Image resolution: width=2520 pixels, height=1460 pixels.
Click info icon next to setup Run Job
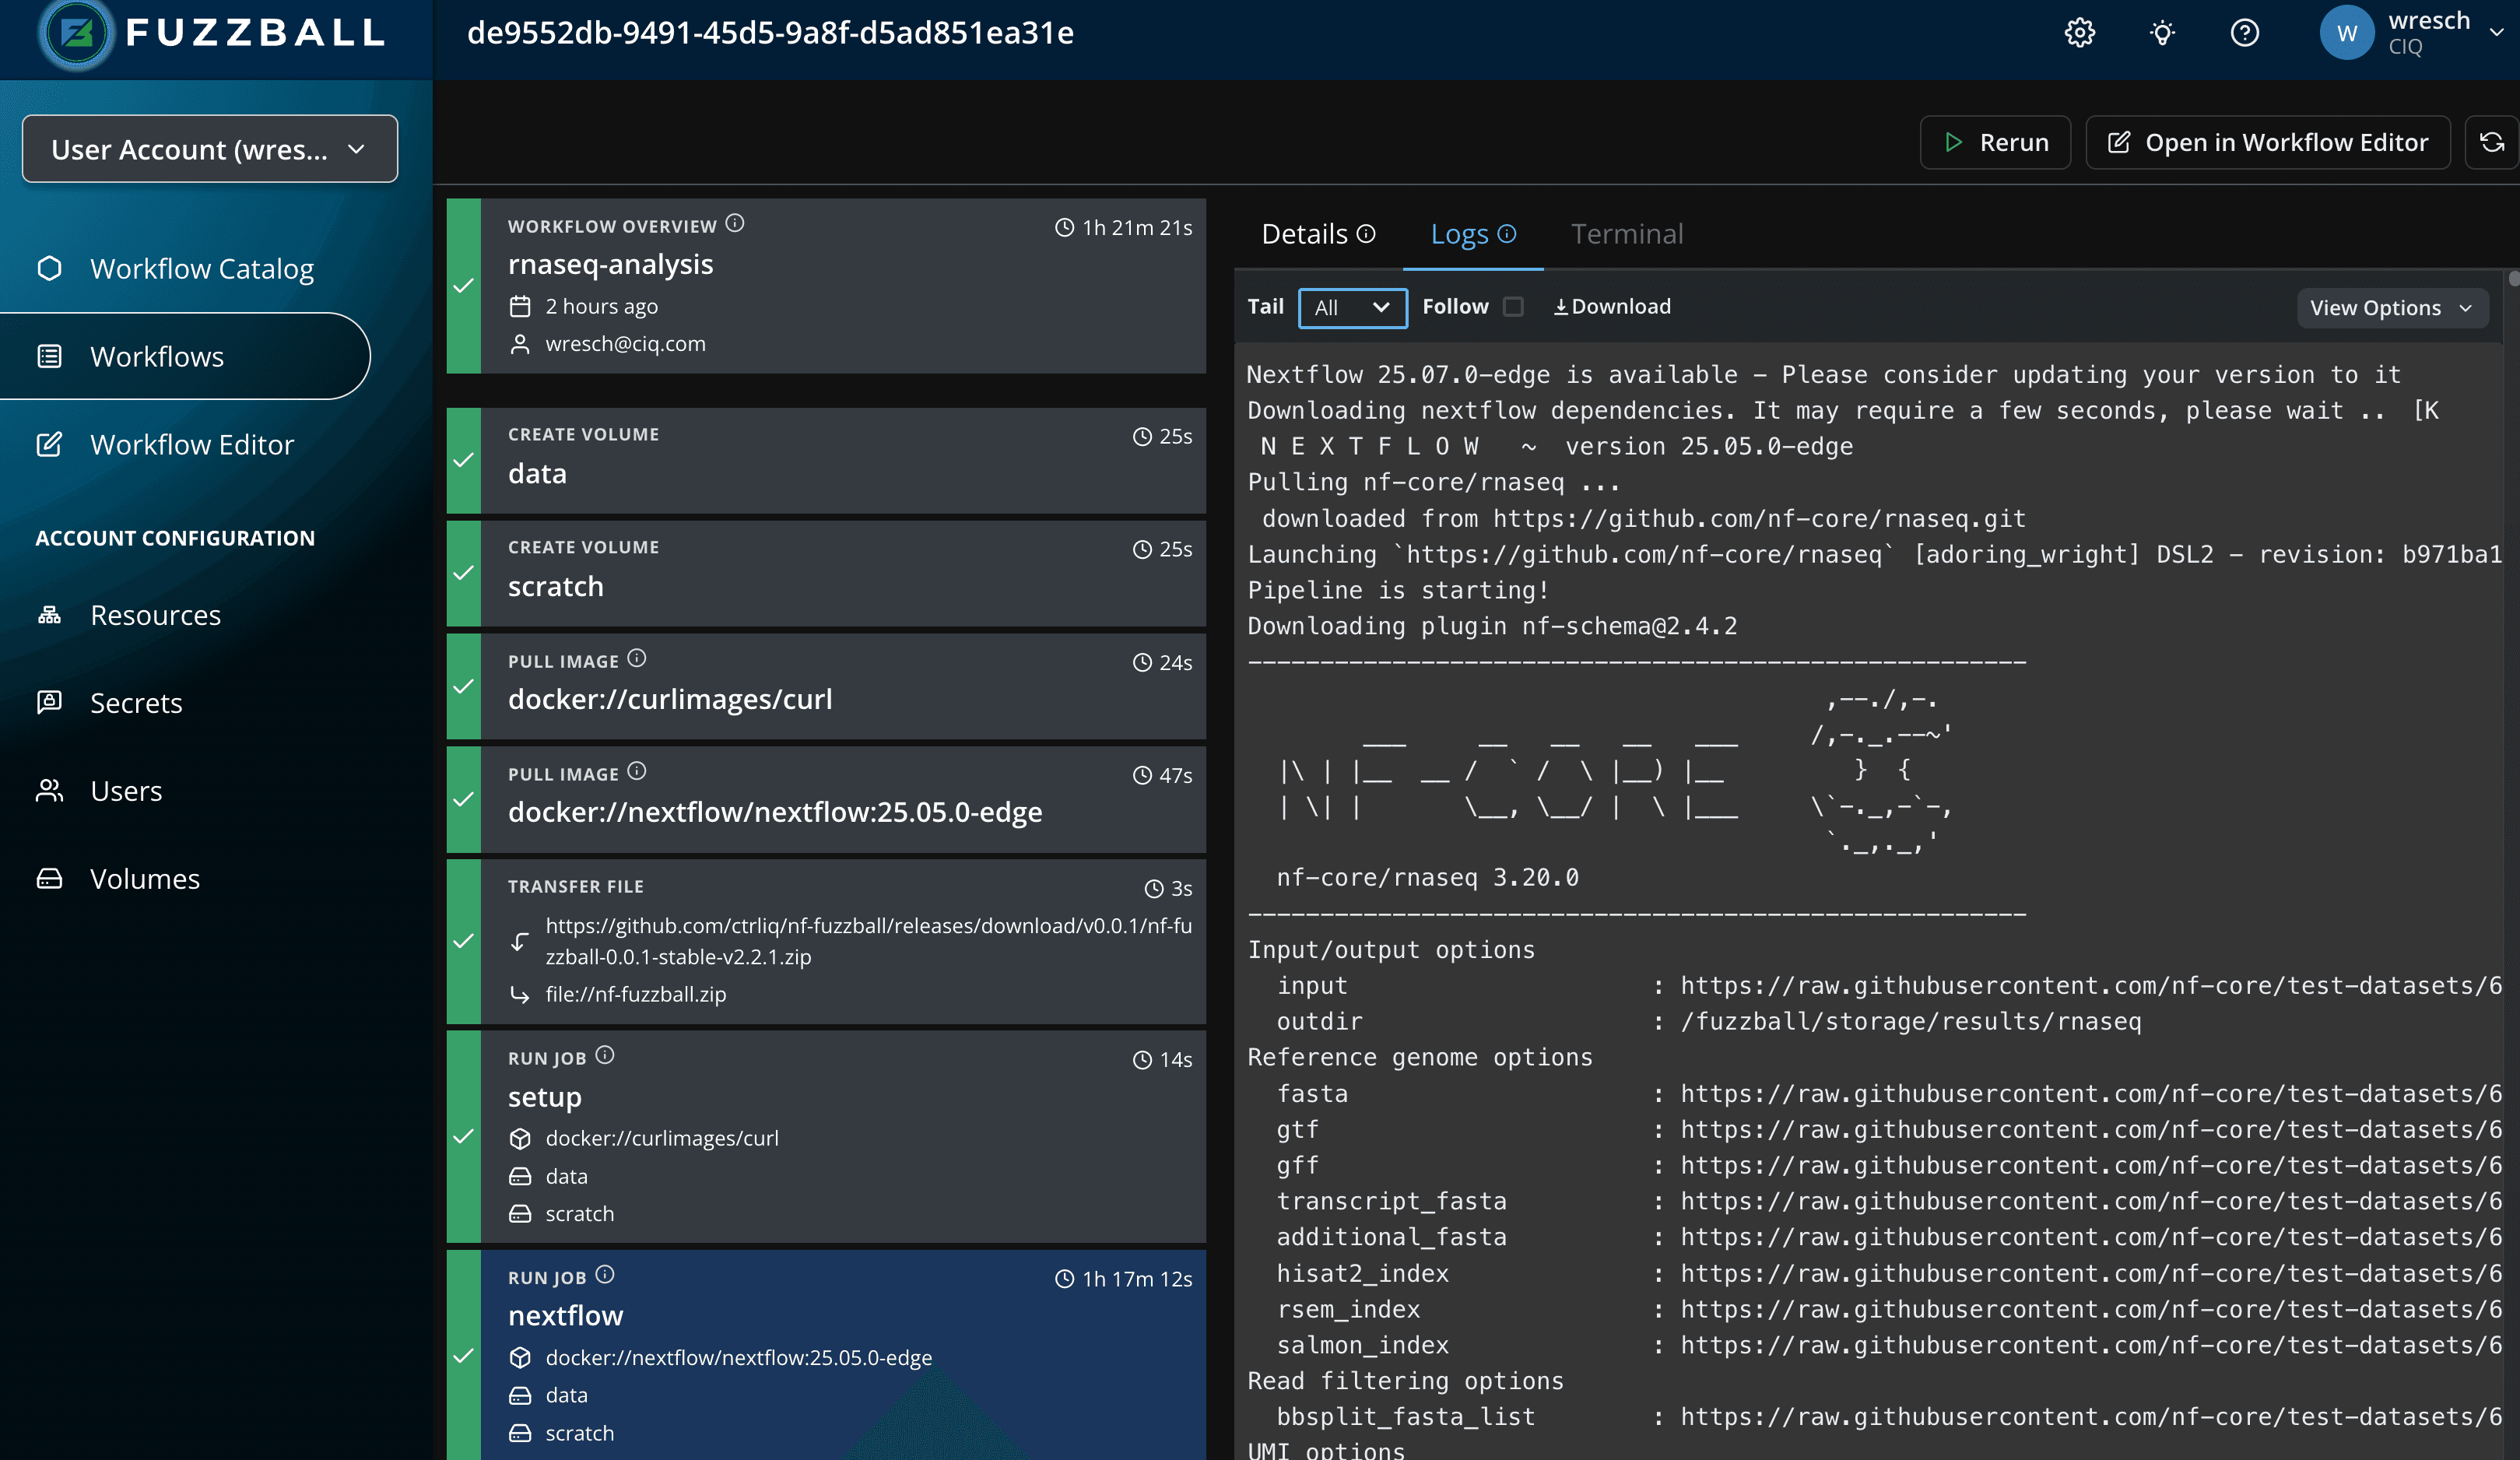point(605,1056)
